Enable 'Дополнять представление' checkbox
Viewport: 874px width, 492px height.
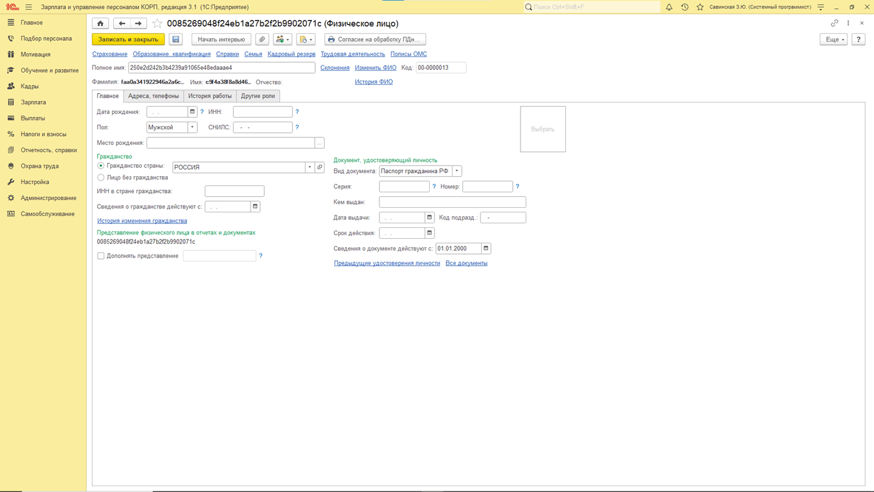[x=101, y=256]
